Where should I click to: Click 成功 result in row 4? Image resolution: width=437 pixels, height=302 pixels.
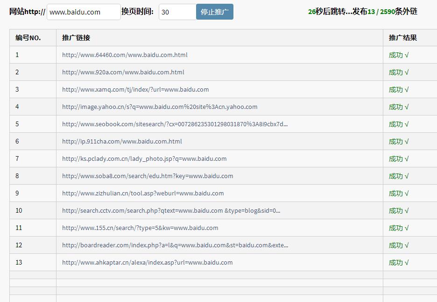click(399, 107)
